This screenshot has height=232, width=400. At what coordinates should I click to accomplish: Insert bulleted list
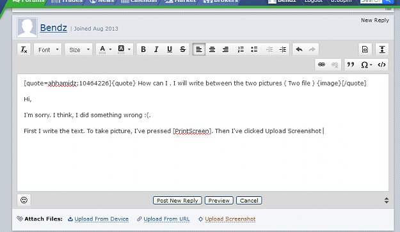click(254, 49)
